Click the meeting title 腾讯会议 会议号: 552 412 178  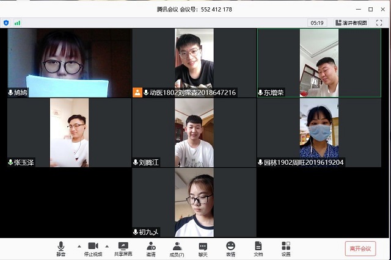[194, 10]
